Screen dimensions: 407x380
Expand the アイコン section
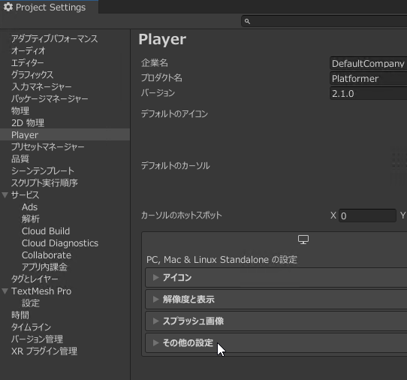[x=276, y=277]
